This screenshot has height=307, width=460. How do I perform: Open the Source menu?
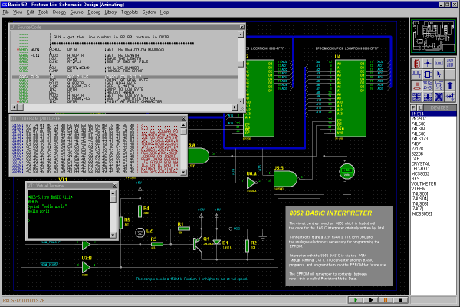77,12
